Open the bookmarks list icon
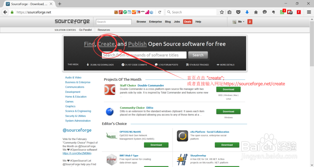The height and width of the screenshot is (167, 314). click(230, 12)
